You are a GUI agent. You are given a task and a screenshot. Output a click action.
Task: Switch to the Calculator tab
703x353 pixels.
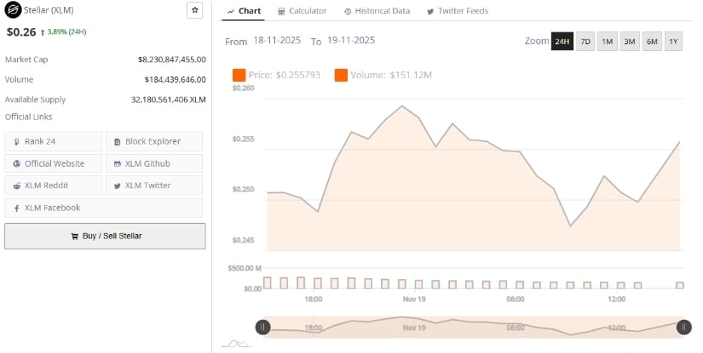coord(302,11)
